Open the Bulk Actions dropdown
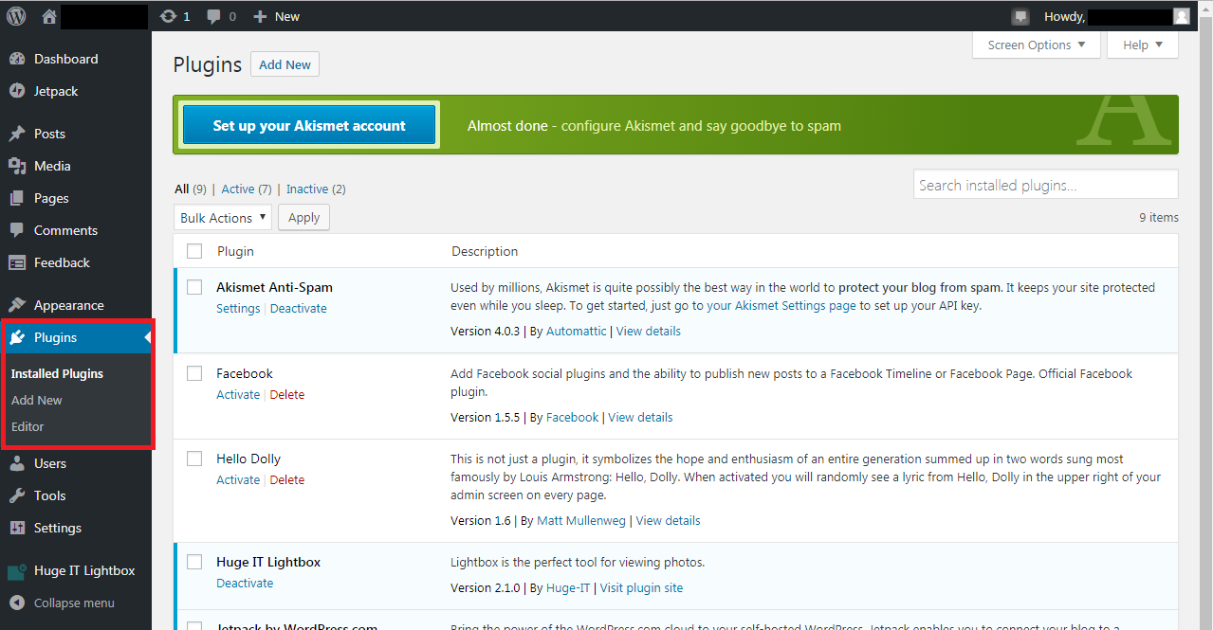The height and width of the screenshot is (630, 1213). point(223,217)
